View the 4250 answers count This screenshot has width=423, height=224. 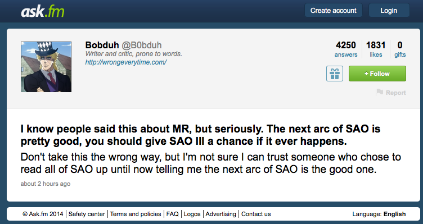point(346,49)
